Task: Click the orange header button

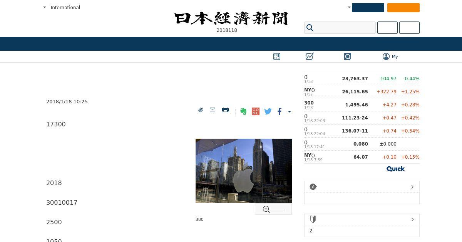Action: 403,8
